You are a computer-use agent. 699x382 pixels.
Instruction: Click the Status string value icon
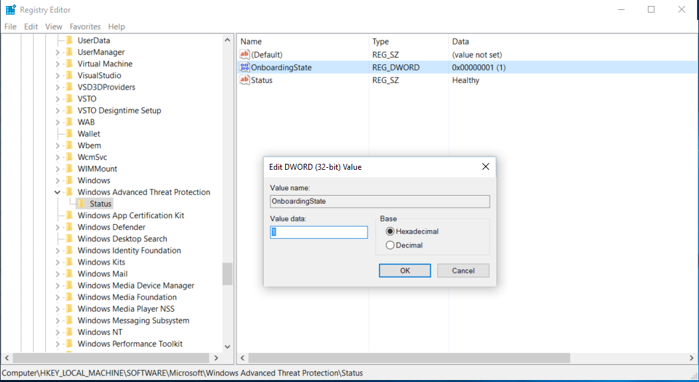point(244,80)
